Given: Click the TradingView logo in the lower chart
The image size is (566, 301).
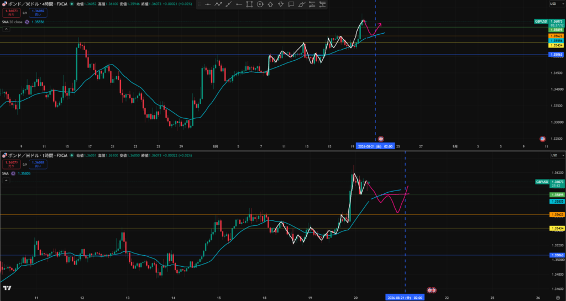Looking at the screenshot, I should pos(7,288).
